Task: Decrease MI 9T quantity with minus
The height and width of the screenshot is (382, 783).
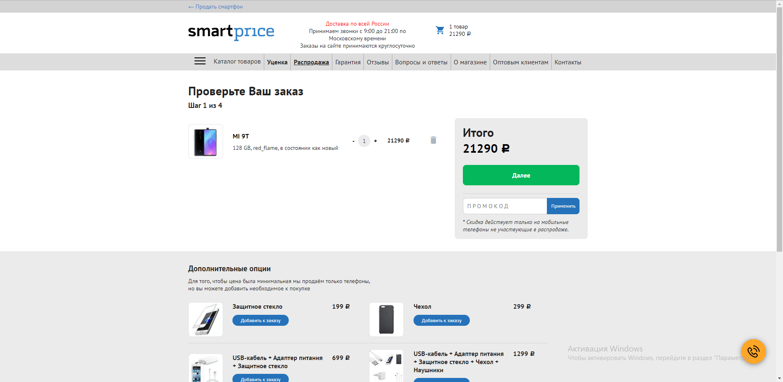Action: click(x=354, y=141)
